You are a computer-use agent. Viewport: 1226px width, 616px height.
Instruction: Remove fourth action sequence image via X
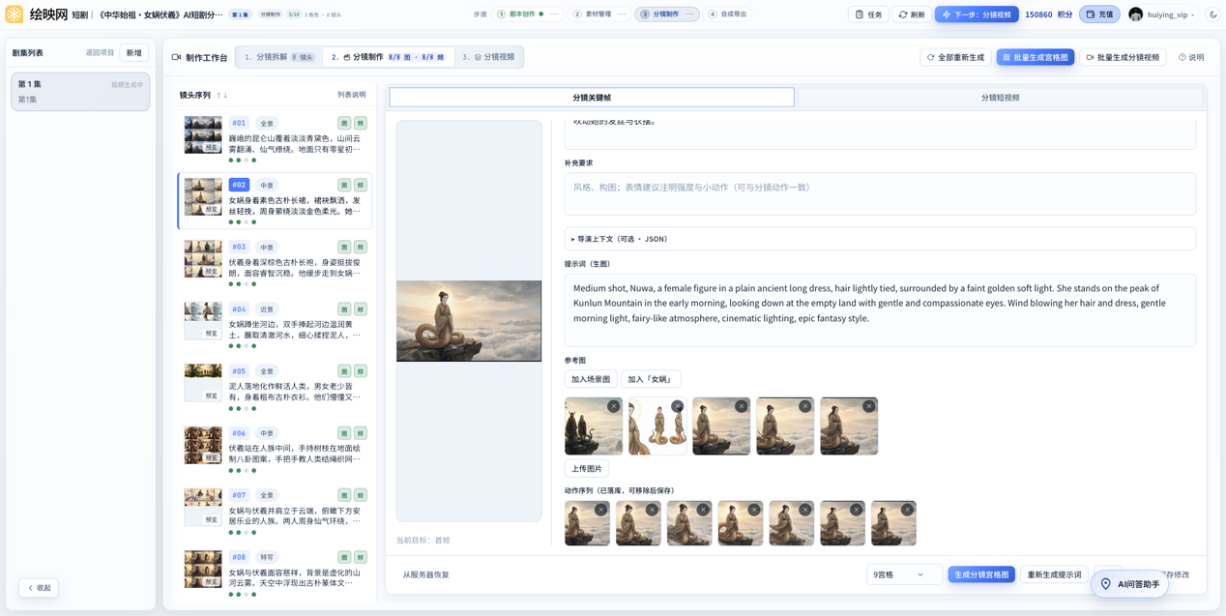click(x=754, y=510)
